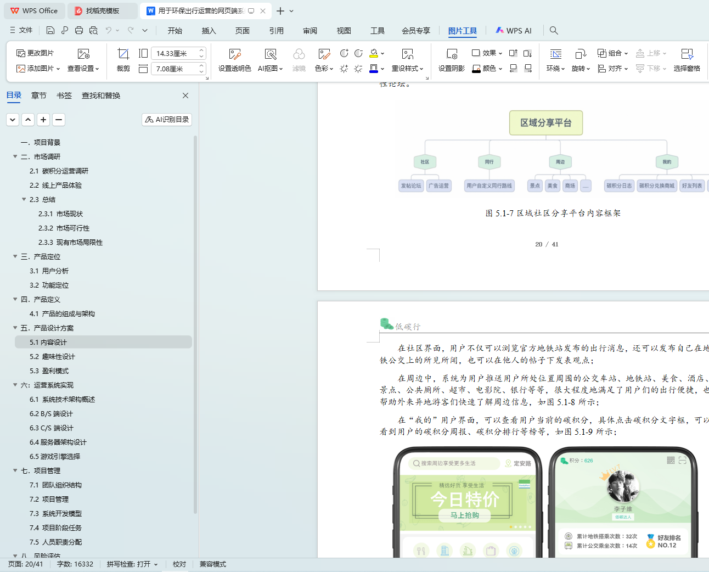Click the decrease contrast icon
This screenshot has width=709, height=572.
click(x=358, y=53)
